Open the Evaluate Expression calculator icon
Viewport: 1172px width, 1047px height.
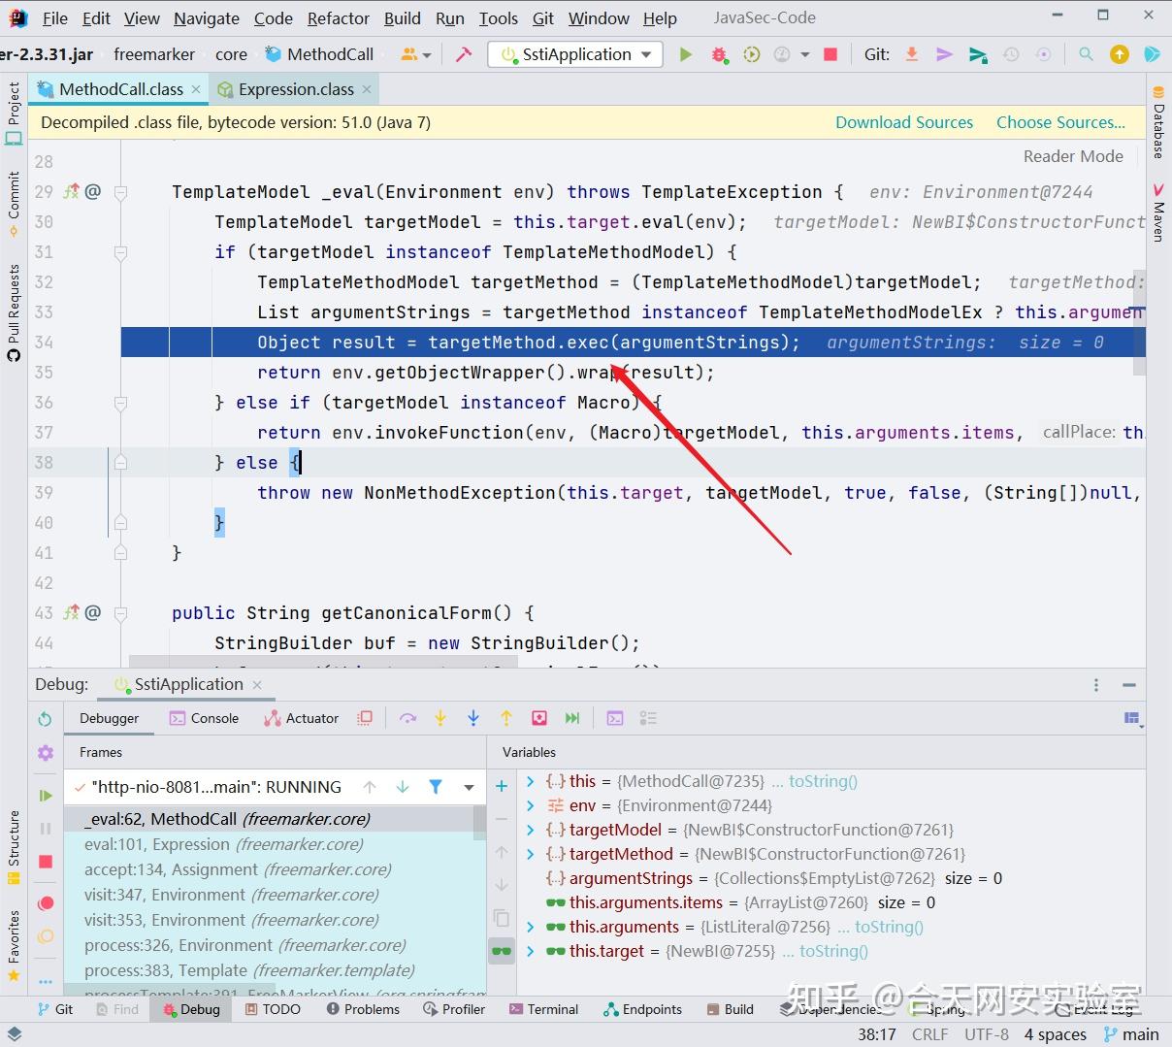click(x=615, y=718)
